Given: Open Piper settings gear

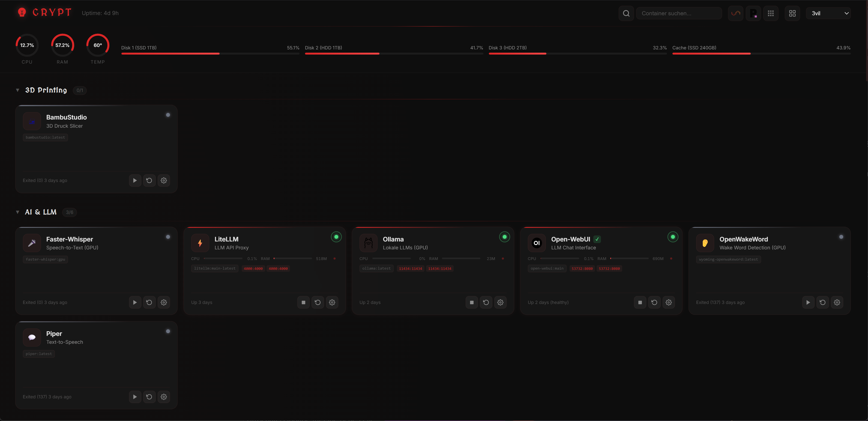Looking at the screenshot, I should 164,397.
